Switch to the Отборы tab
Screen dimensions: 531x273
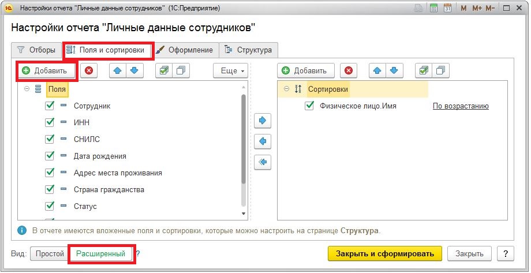(x=36, y=50)
